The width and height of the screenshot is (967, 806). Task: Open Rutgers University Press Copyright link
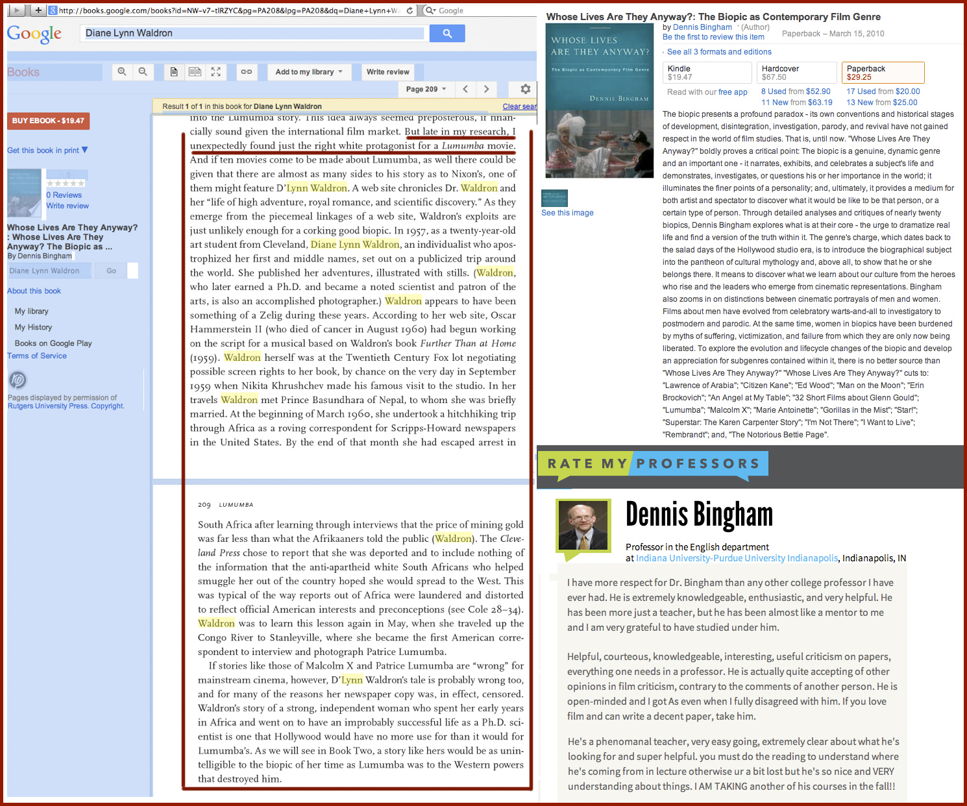coord(66,406)
